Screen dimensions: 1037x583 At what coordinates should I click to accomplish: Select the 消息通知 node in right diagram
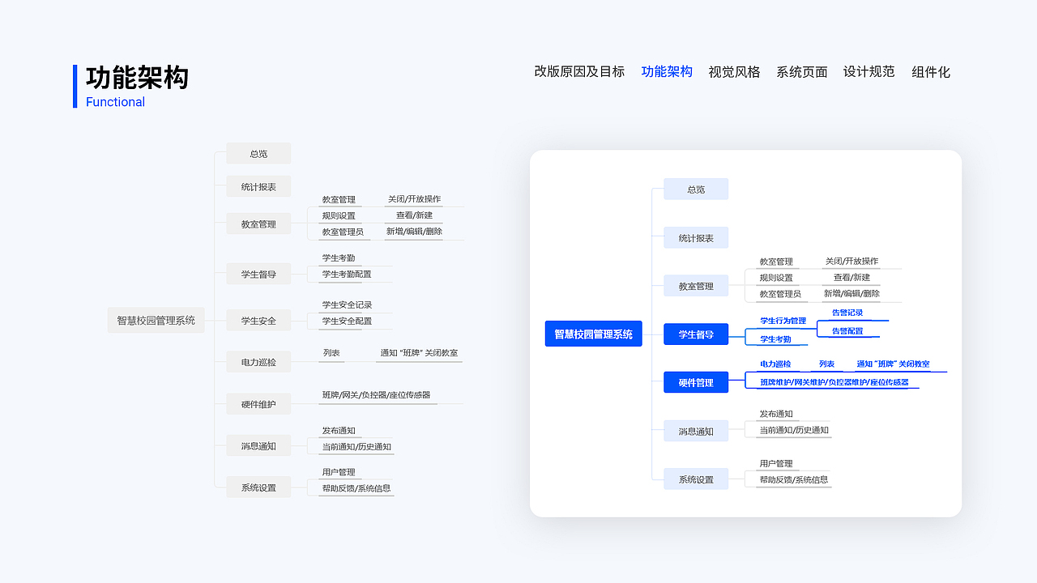695,431
